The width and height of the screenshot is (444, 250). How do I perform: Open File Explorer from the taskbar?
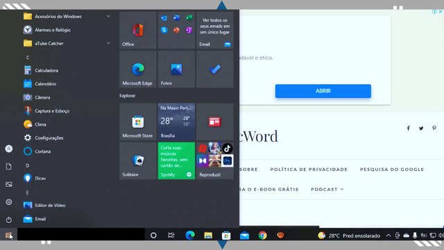pyautogui.click(x=208, y=235)
